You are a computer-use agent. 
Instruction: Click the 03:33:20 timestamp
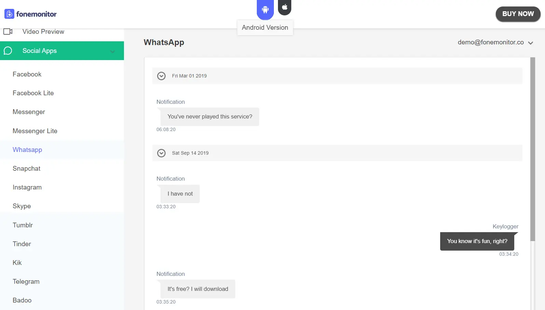pyautogui.click(x=166, y=207)
